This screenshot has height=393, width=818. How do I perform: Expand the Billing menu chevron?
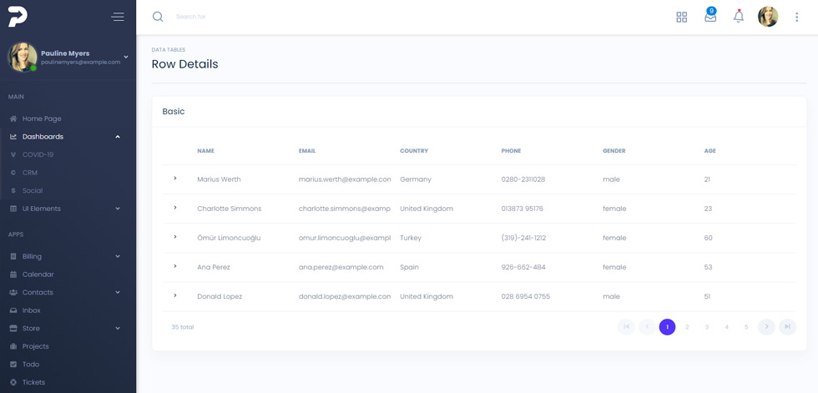tap(118, 256)
